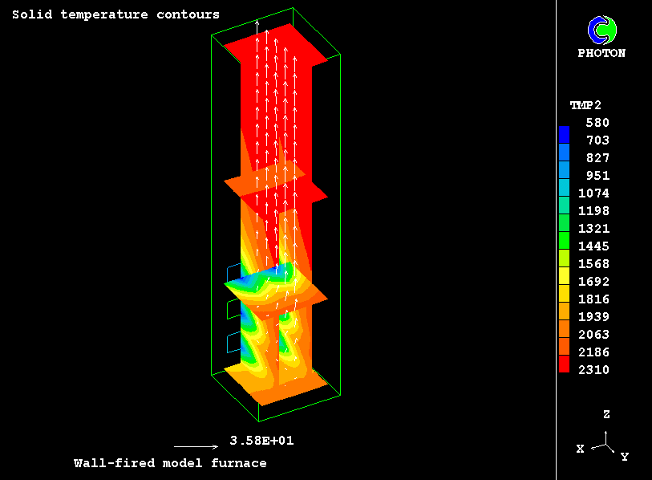Pick the dark blue swatch beside 580
The width and height of the screenshot is (652, 480).
tap(564, 133)
